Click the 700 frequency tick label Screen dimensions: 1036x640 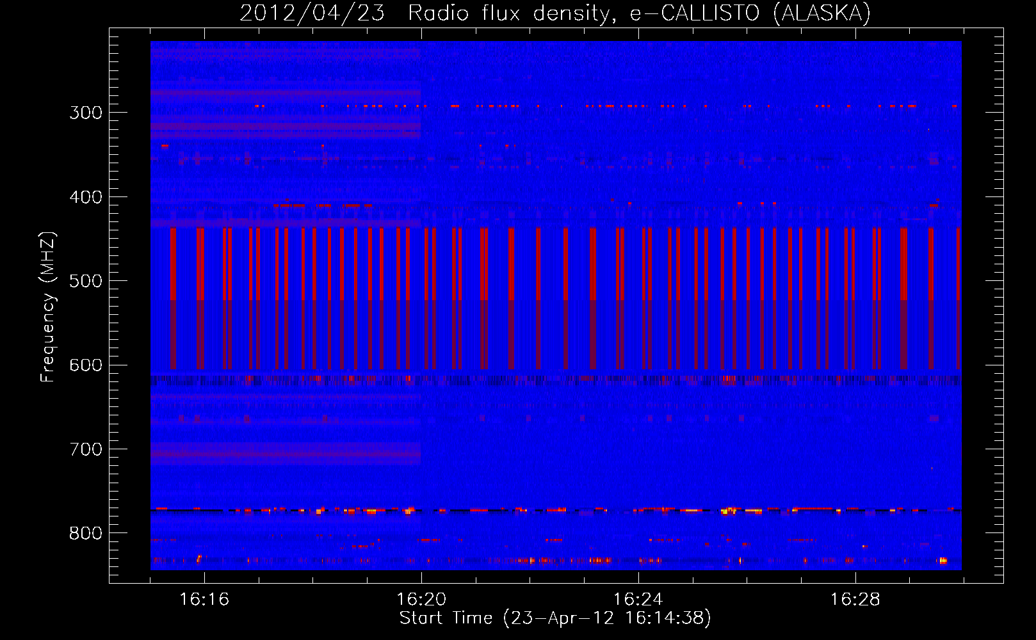86,449
